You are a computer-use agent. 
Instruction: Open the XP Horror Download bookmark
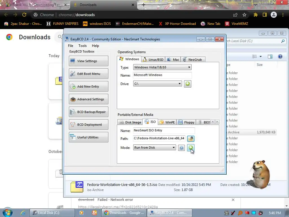177,24
